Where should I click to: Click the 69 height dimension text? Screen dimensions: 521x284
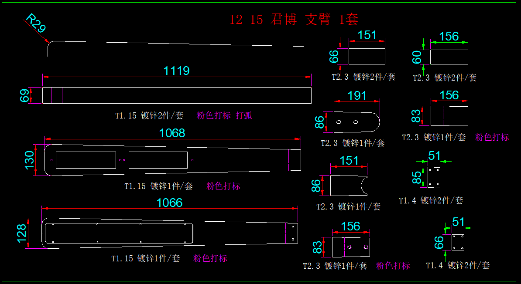[24, 95]
